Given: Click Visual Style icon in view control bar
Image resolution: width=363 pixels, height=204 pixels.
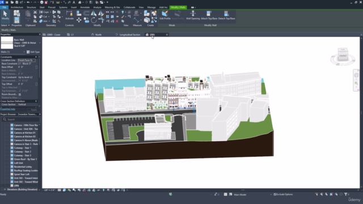Looking at the screenshot, I should click(64, 190).
